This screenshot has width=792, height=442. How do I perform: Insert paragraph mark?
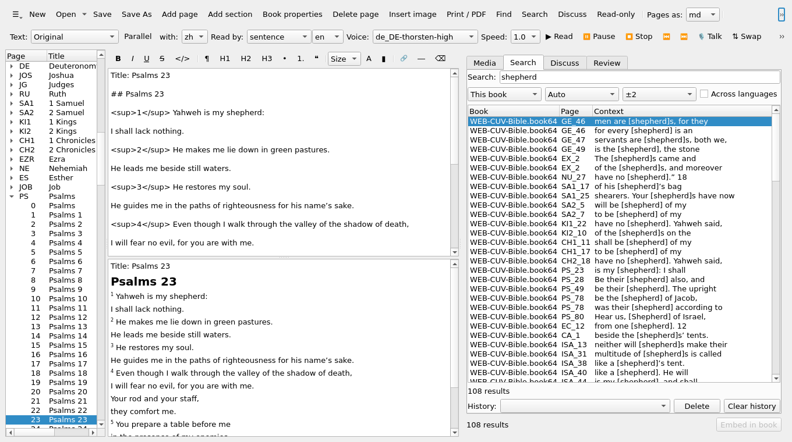pyautogui.click(x=207, y=59)
